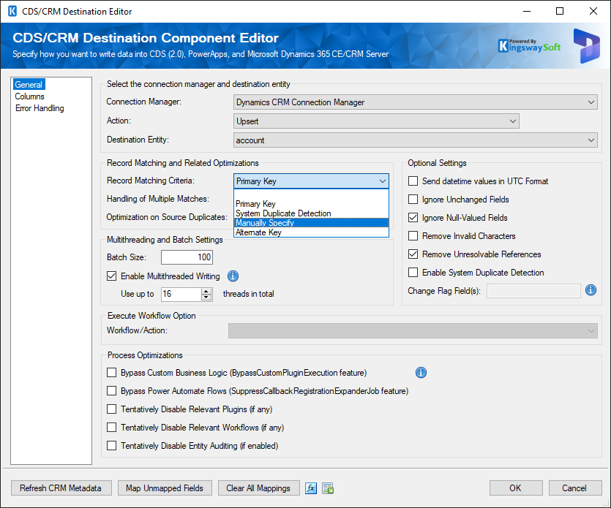Click the expression fx icon
The height and width of the screenshot is (508, 611).
[311, 488]
